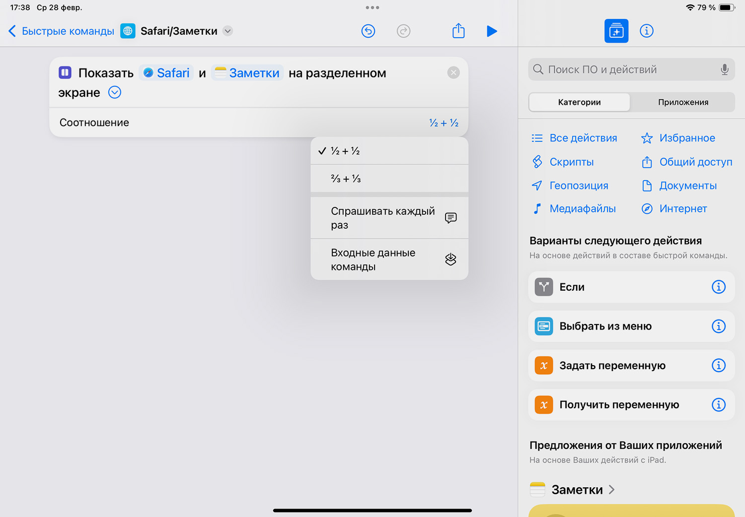The image size is (745, 517).
Task: Open Интернет category
Action: click(x=674, y=209)
